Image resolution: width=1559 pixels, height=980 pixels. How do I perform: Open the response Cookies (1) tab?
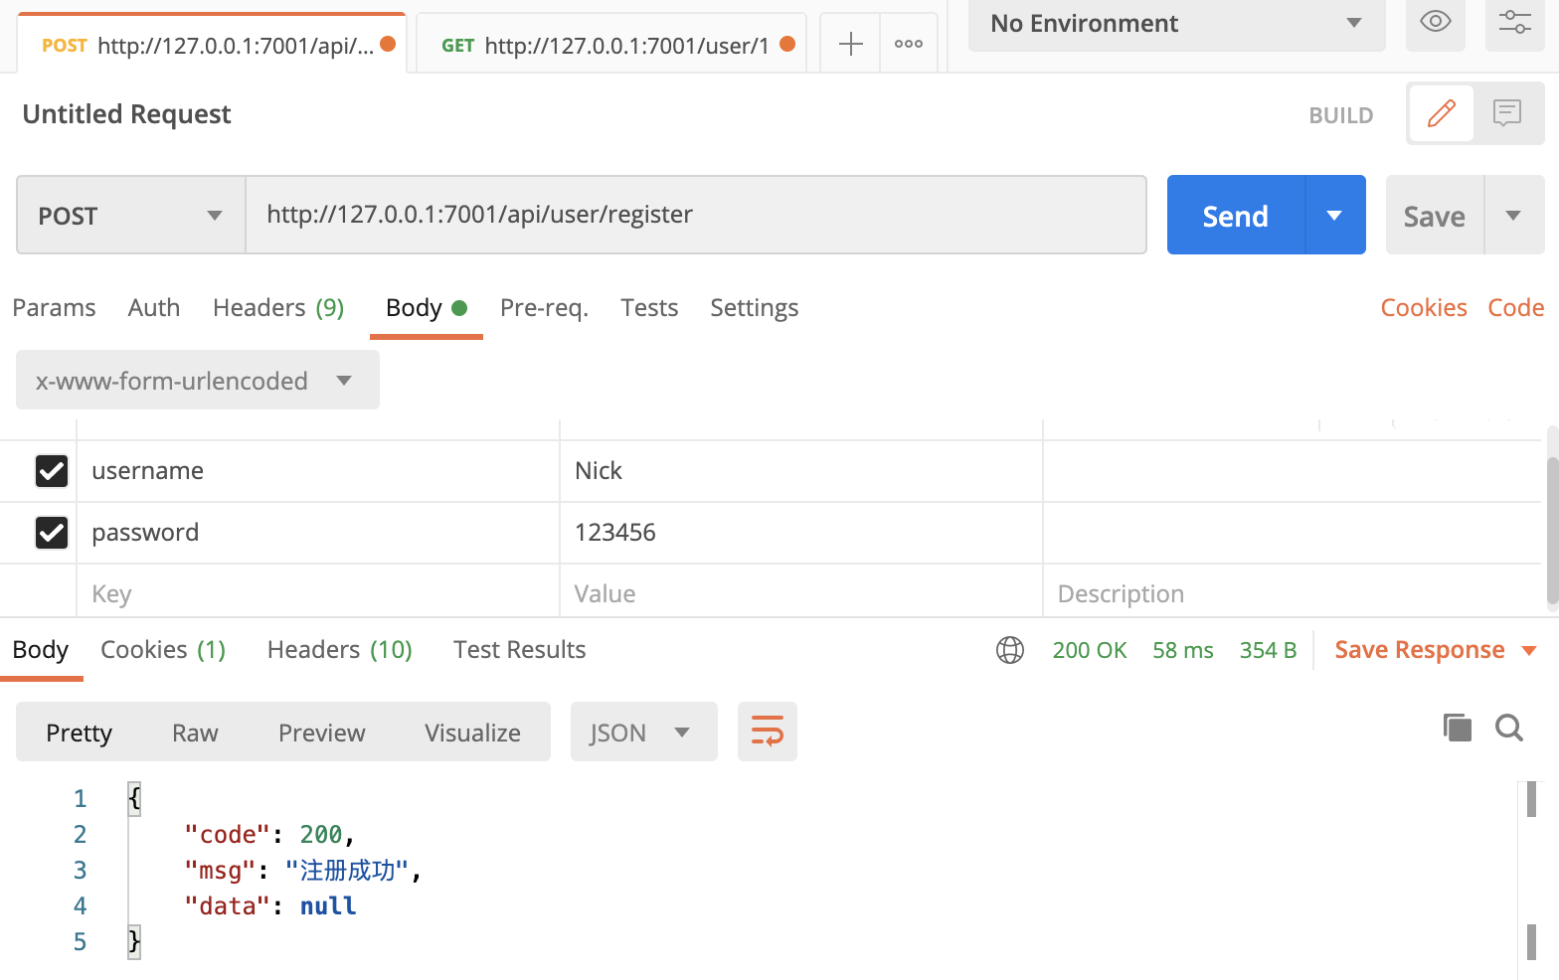point(163,650)
